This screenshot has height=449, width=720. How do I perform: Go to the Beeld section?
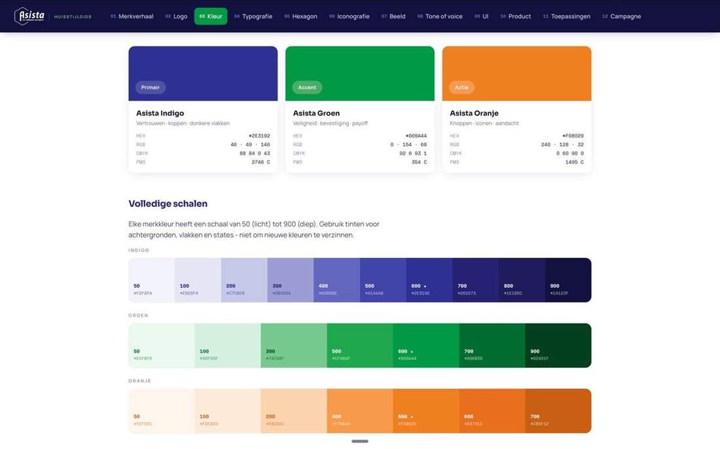(x=393, y=16)
